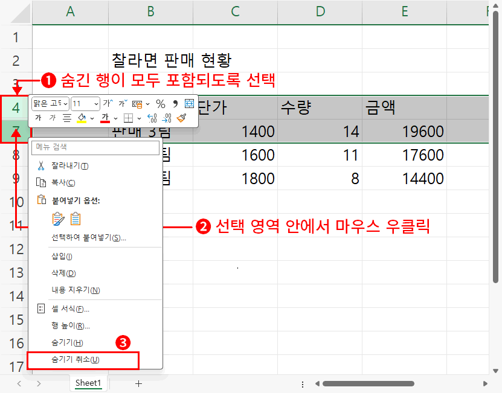This screenshot has height=393, width=502.
Task: Add new sheet with plus button
Action: click(138, 383)
